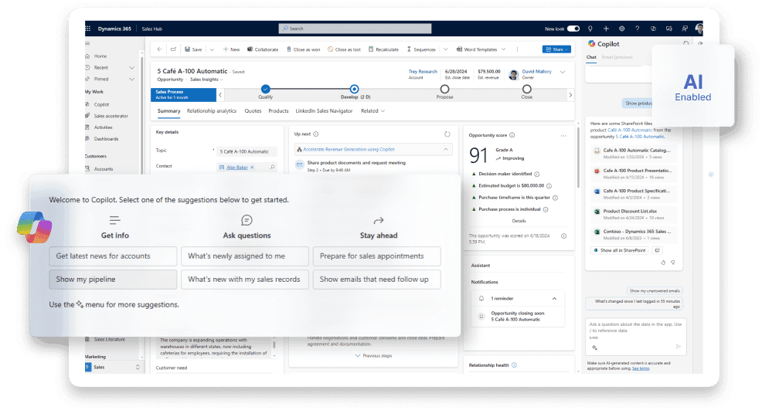Collapse the 1 reminder notification section
This screenshot has height=410, width=762.
(x=553, y=297)
